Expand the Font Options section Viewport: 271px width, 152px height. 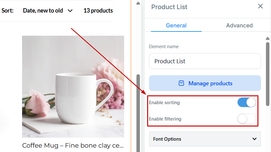point(205,139)
